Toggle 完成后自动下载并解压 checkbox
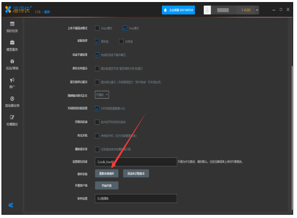The image size is (297, 218). pos(97,55)
